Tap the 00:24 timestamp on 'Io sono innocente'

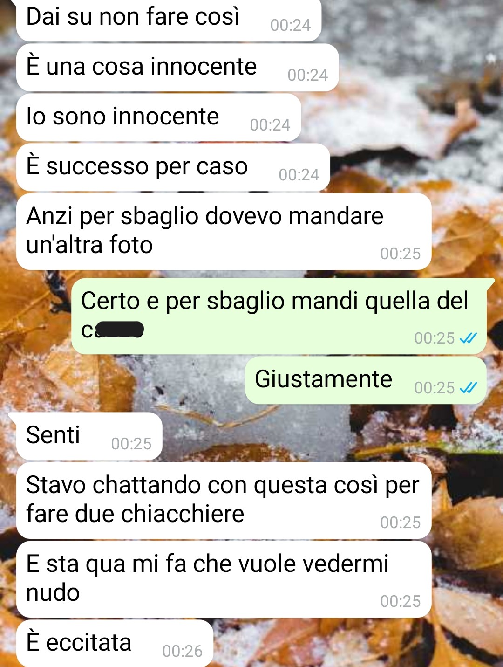(x=270, y=125)
